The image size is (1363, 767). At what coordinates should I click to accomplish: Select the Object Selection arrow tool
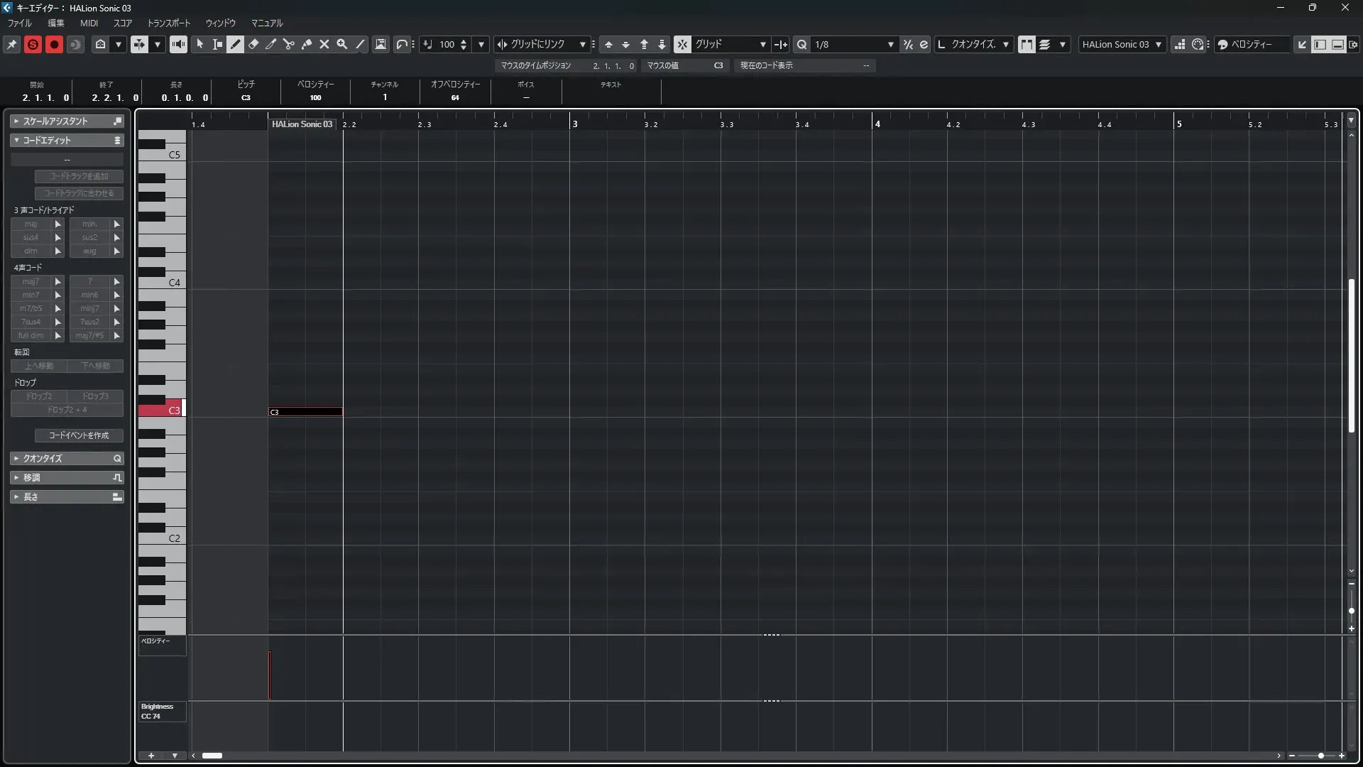(200, 44)
